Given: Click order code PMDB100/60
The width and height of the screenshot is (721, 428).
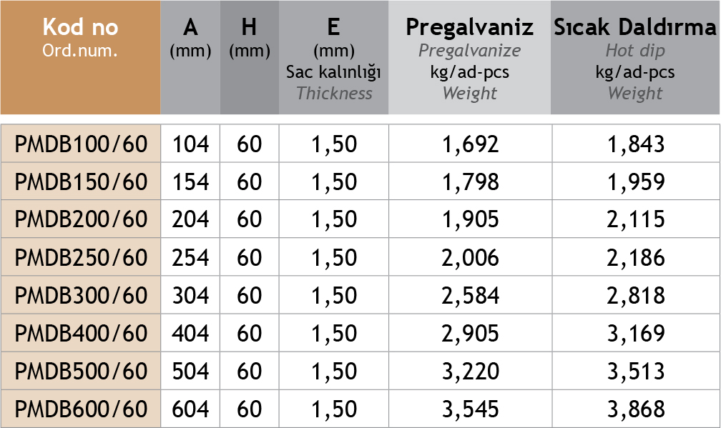Looking at the screenshot, I should [81, 144].
